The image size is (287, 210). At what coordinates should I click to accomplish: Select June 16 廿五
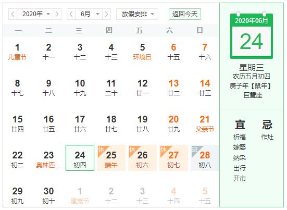48,124
